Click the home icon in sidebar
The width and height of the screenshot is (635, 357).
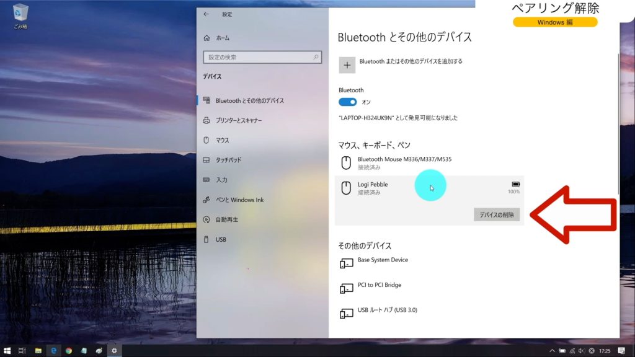click(206, 38)
